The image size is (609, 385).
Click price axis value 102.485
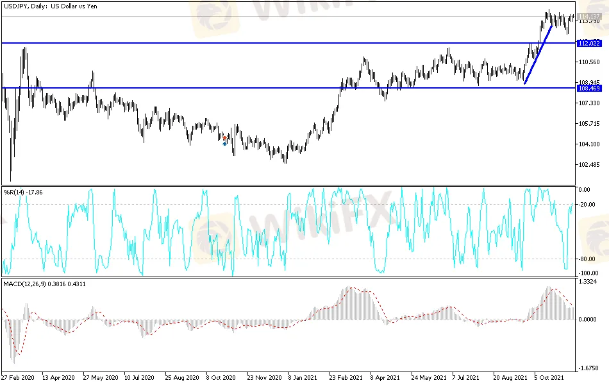pos(589,165)
